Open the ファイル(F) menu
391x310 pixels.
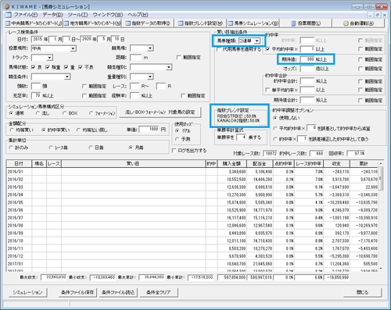click(26, 15)
